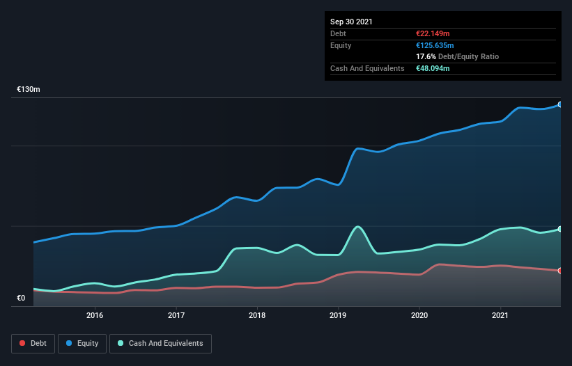Toggle the Equity series legend button

coord(82,344)
